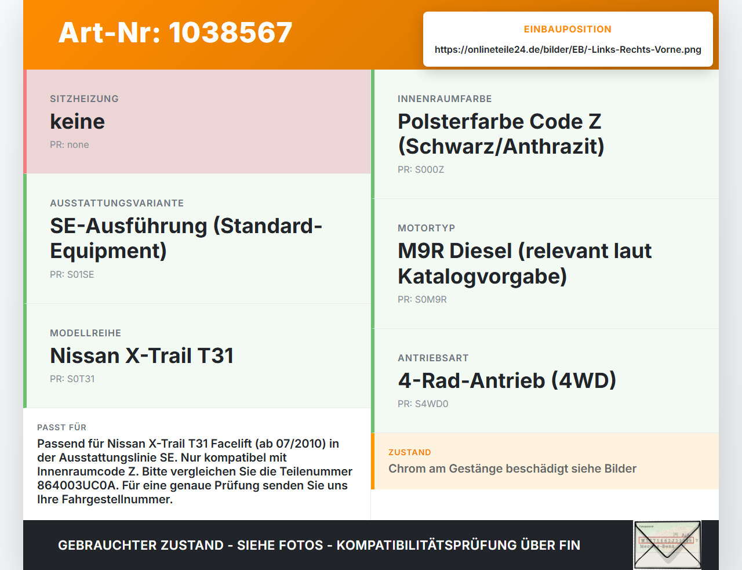
Task: Click the AUSSTATTUNGSVARIANTE label
Action: 117,203
